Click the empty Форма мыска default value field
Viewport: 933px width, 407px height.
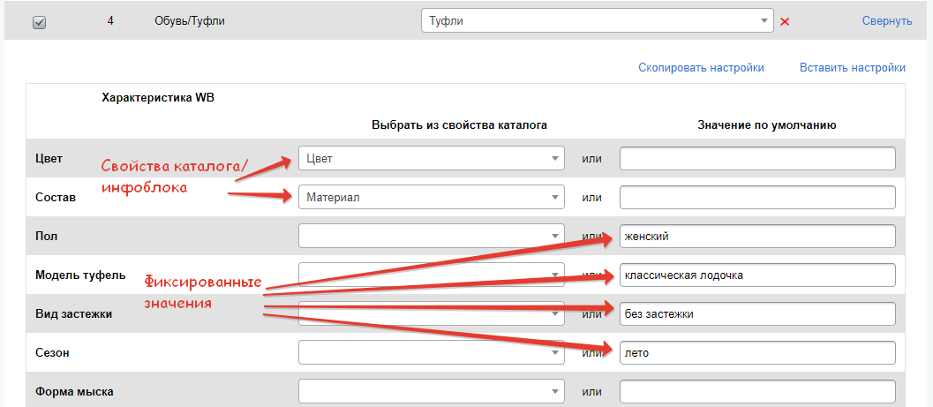coord(756,391)
